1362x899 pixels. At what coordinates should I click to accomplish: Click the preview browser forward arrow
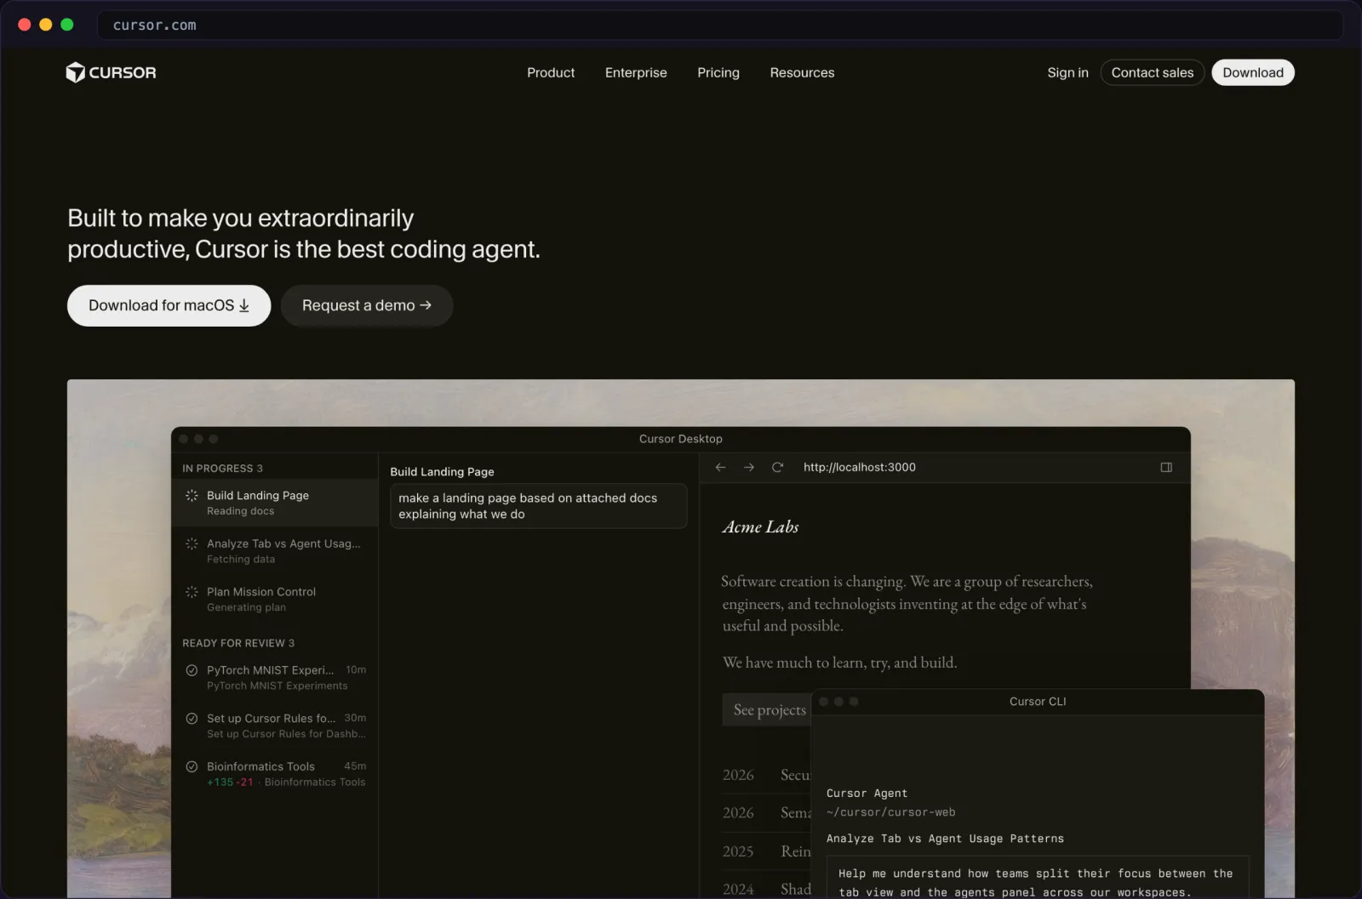click(x=749, y=467)
